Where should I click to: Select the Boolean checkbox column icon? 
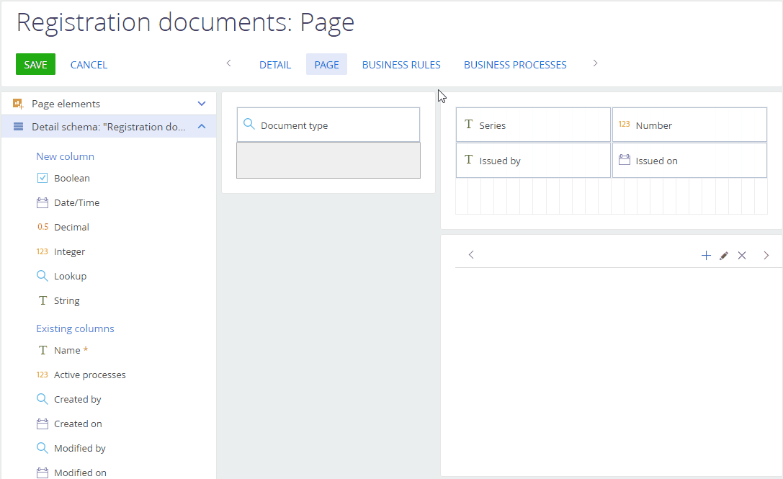[x=42, y=178]
